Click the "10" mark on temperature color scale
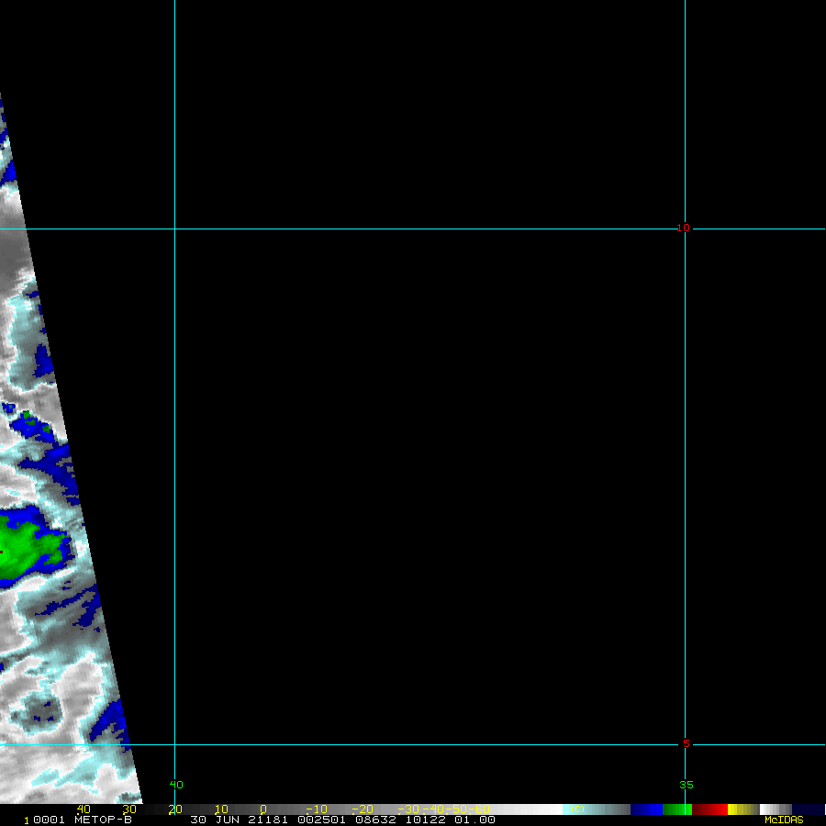 point(221,809)
